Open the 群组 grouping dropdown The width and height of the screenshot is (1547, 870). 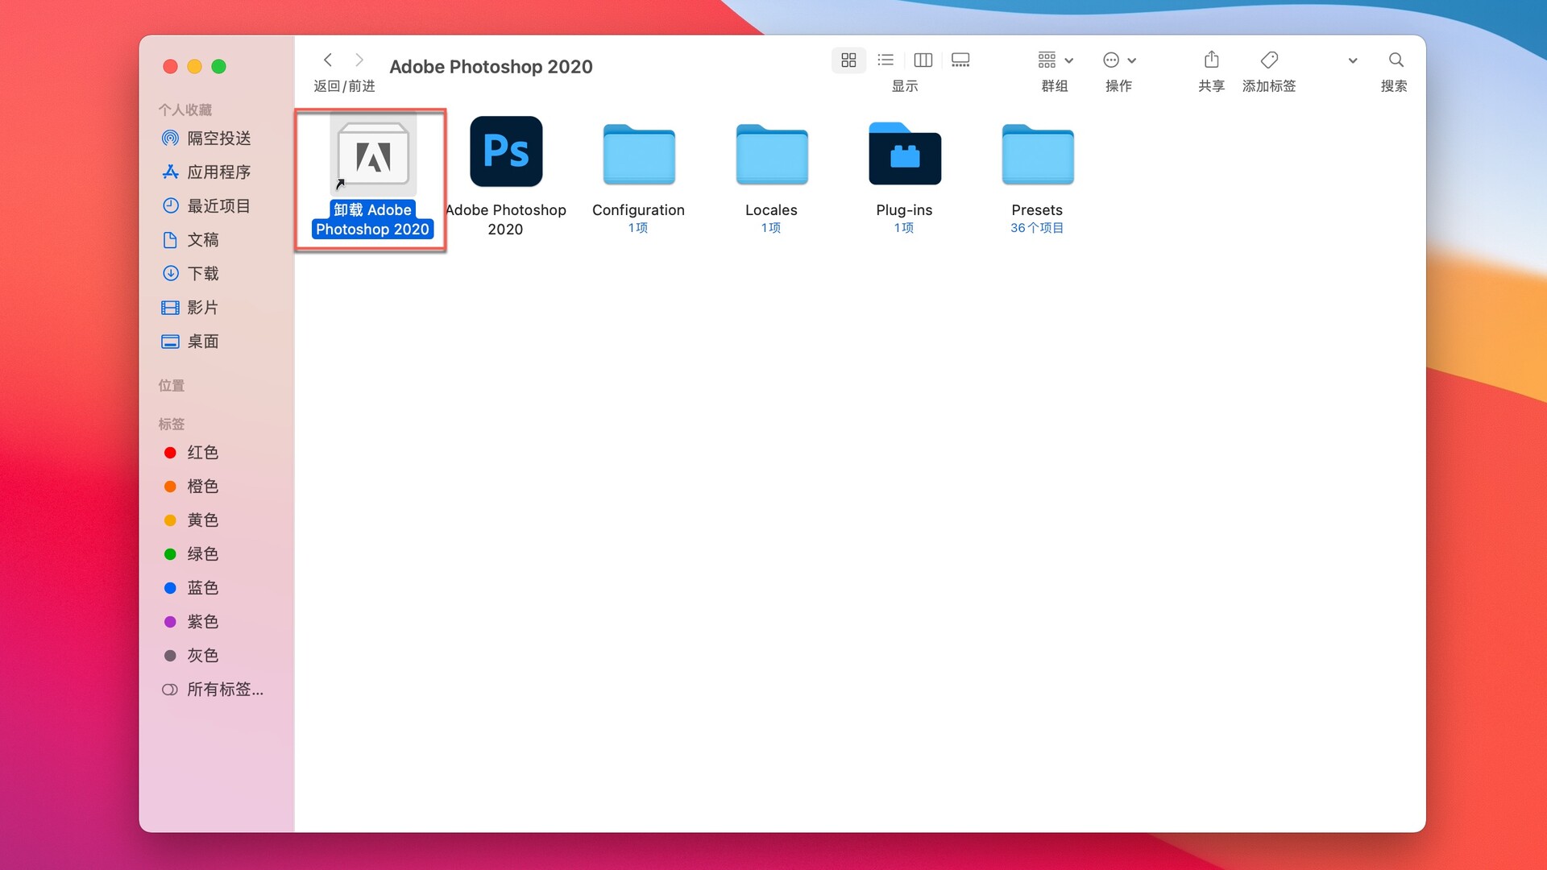tap(1054, 60)
